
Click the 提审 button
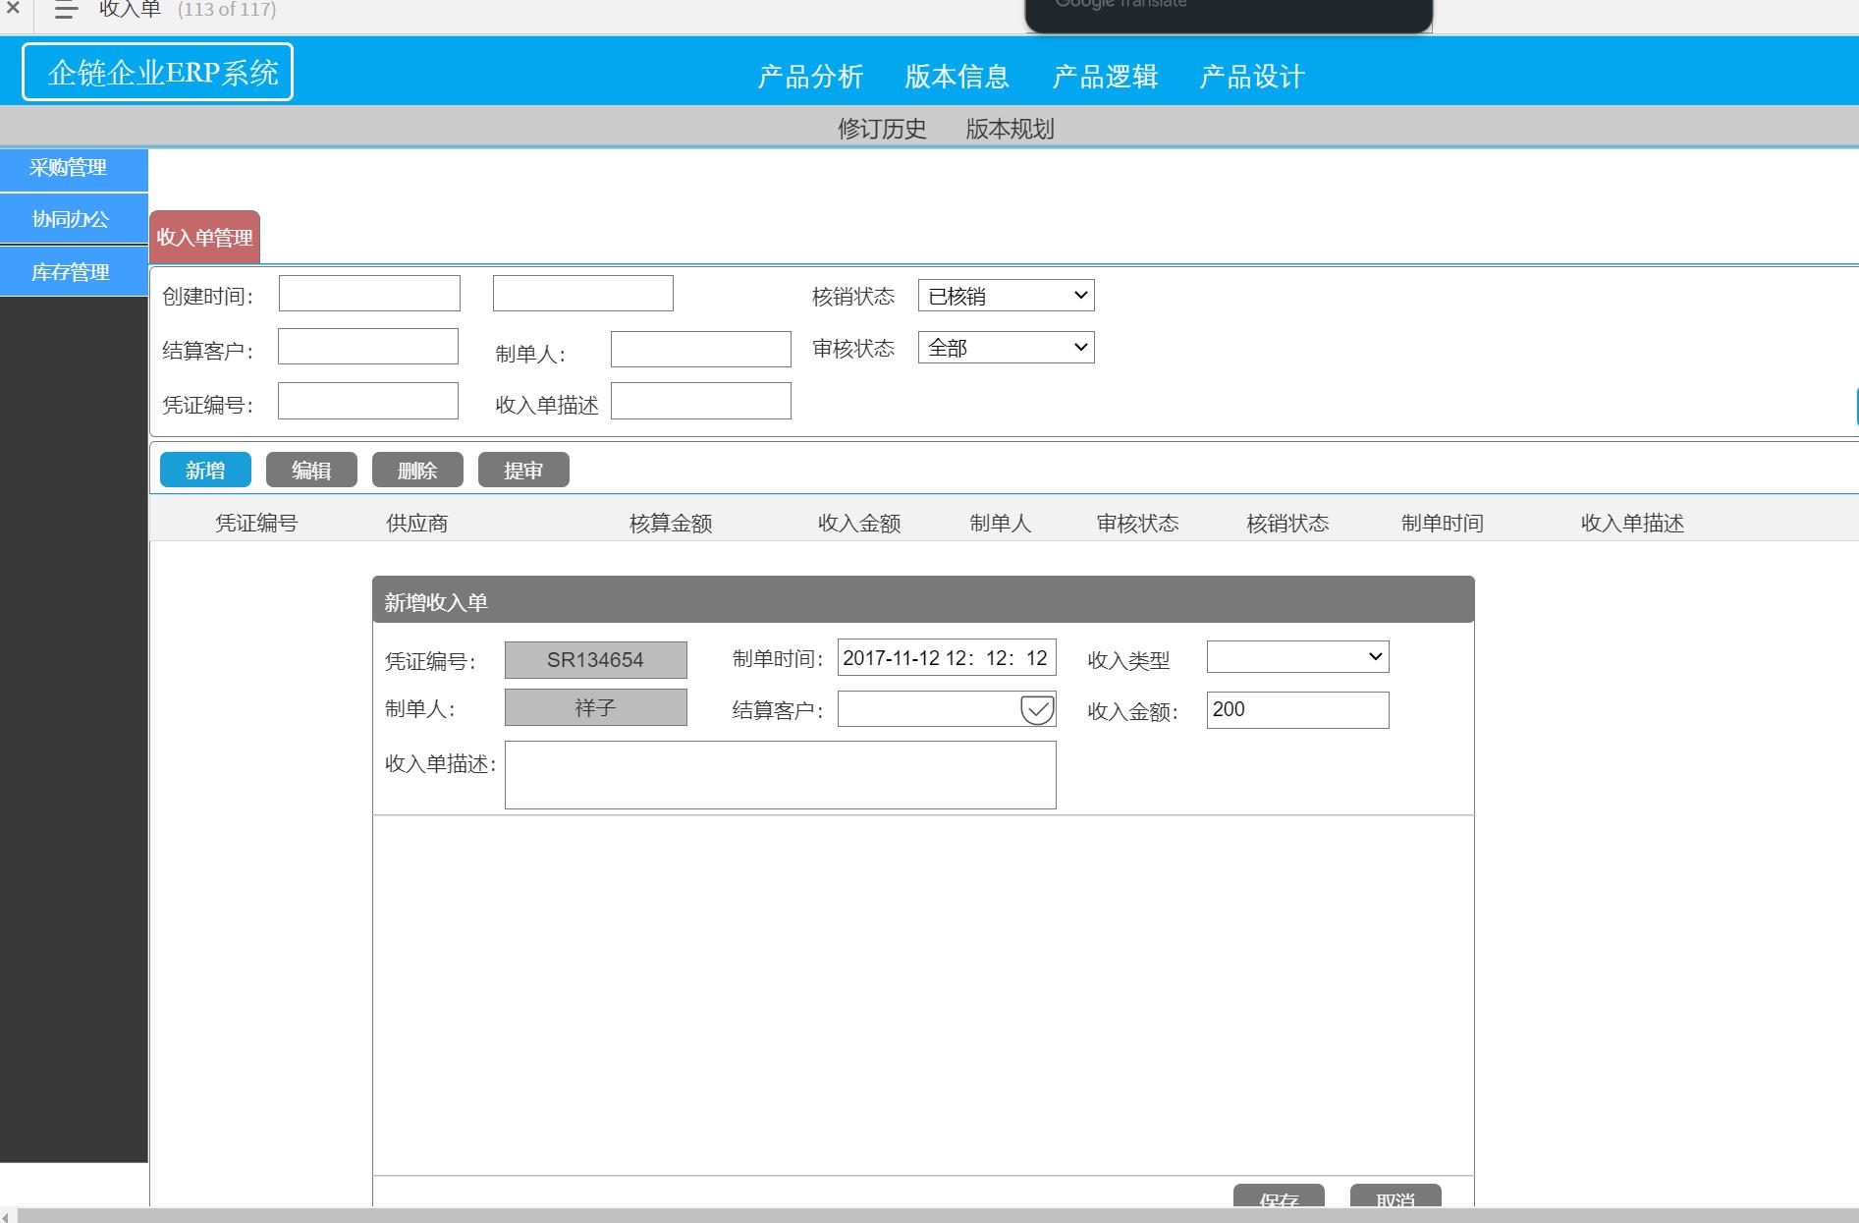(523, 470)
